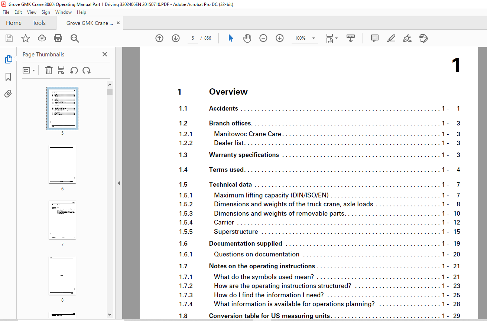This screenshot has width=487, height=321.
Task: Open the sign document tool
Action: tap(407, 38)
